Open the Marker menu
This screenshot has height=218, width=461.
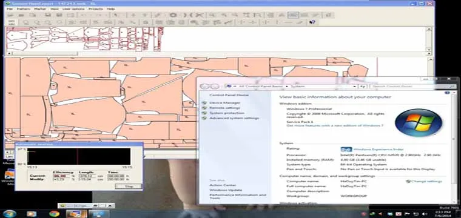(40, 9)
